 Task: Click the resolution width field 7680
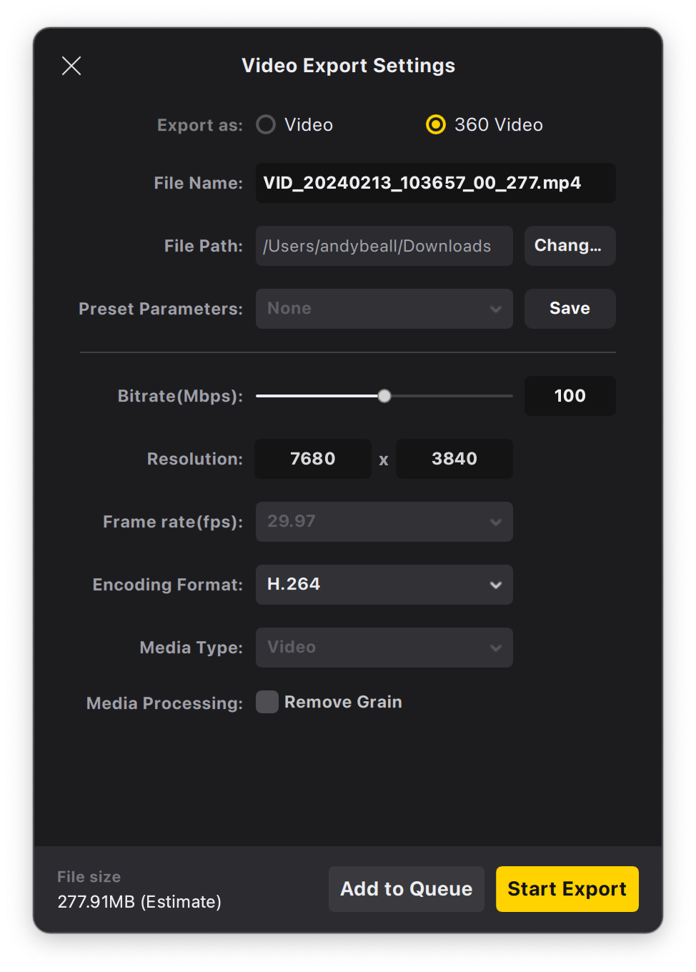point(313,459)
